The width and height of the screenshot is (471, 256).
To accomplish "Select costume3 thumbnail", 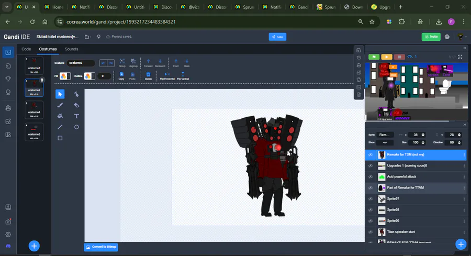I will coord(34,132).
